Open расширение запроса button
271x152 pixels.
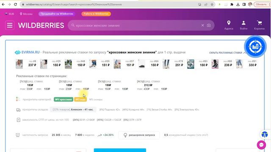click(x=139, y=135)
